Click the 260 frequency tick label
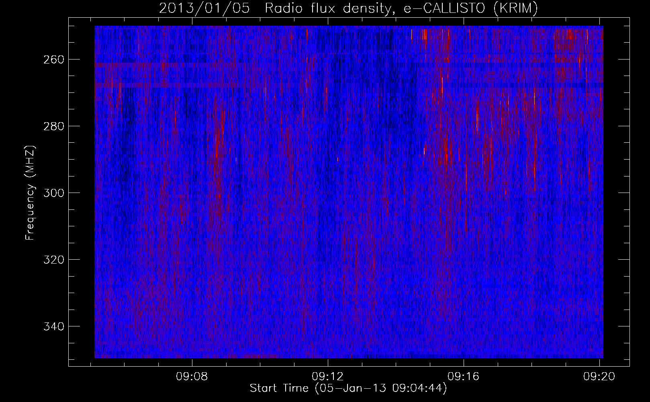650x402 pixels. [x=53, y=59]
